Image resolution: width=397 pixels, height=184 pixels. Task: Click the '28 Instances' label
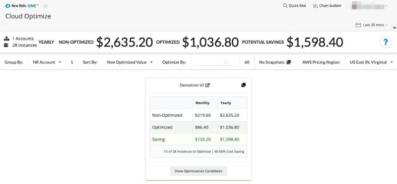(24, 46)
